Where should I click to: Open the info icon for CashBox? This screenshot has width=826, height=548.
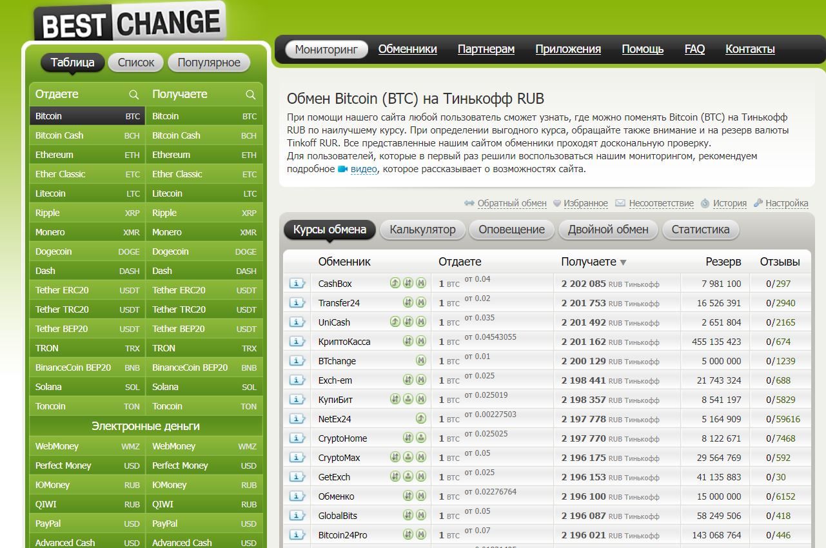pos(297,284)
